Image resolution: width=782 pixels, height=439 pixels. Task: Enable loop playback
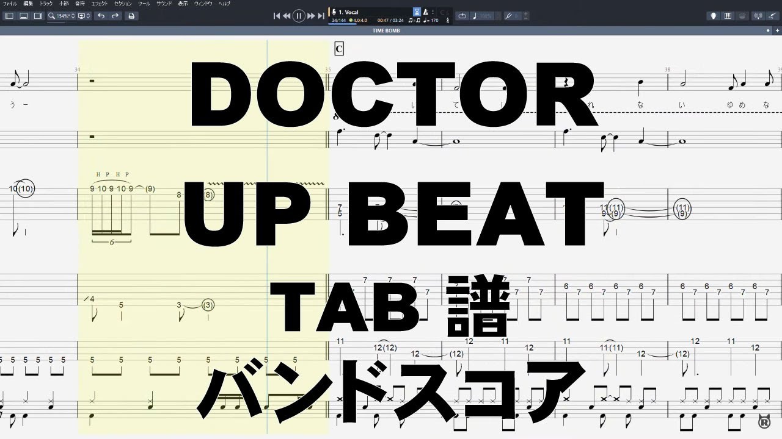[x=462, y=16]
